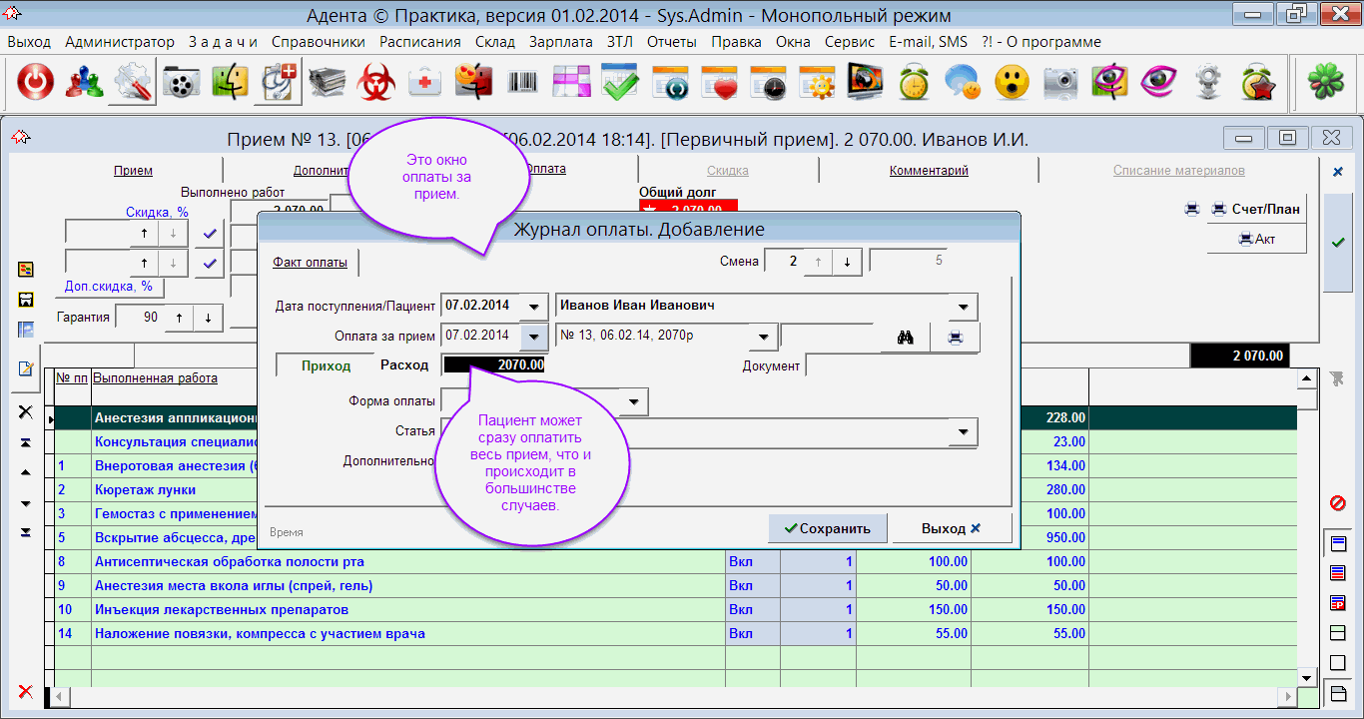Click the binoculars search icon in dialog

[x=905, y=338]
